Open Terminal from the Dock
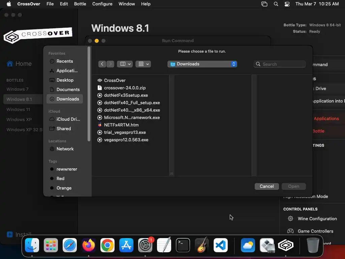 183,245
